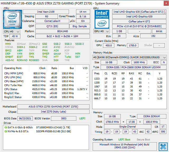Click the Turbo feature label

68,57
